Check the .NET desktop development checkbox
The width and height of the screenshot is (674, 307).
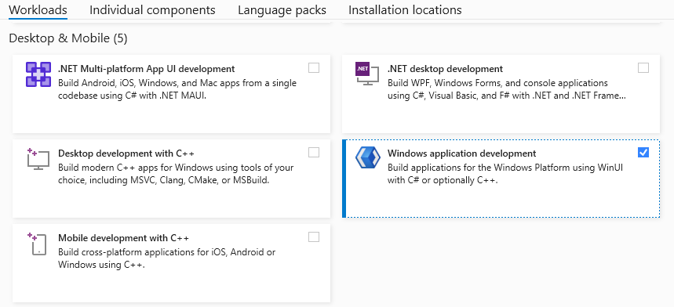click(643, 68)
